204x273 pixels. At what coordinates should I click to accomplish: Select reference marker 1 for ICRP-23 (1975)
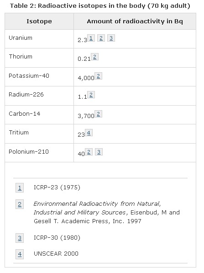[x=20, y=187]
